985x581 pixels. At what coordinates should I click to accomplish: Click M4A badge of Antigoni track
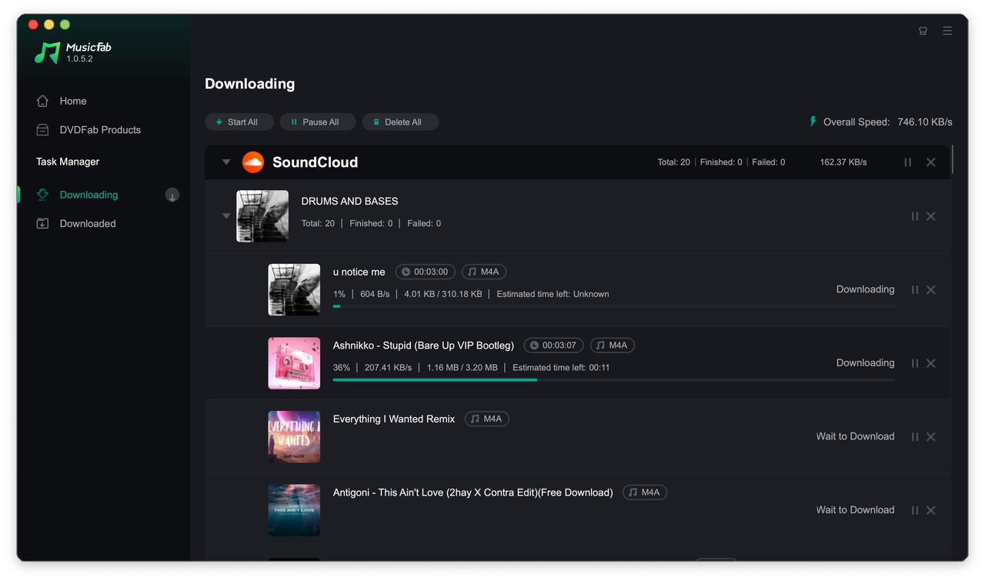point(645,493)
